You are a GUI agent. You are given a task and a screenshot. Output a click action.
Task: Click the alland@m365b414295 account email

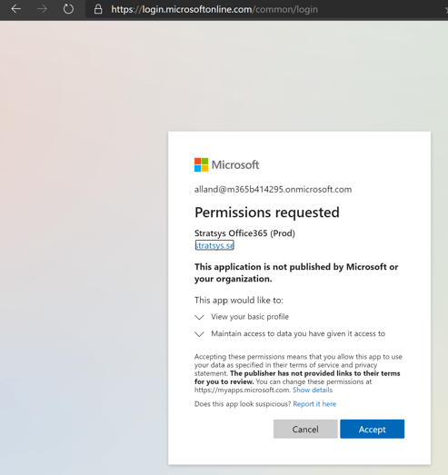[274, 189]
